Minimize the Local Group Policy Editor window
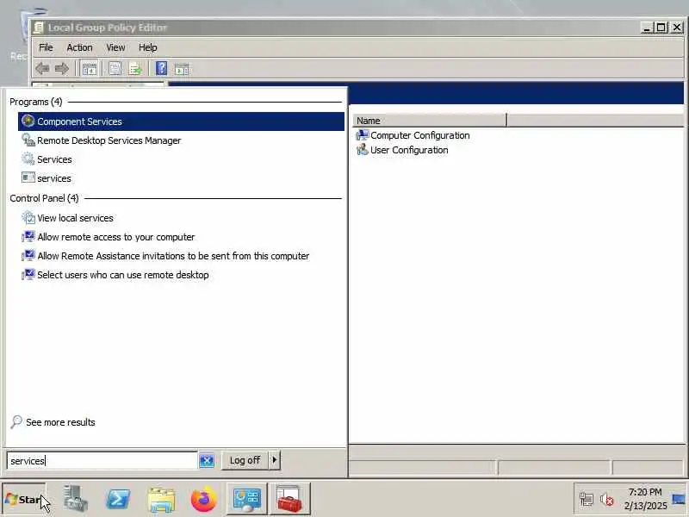The width and height of the screenshot is (689, 517). click(x=647, y=28)
